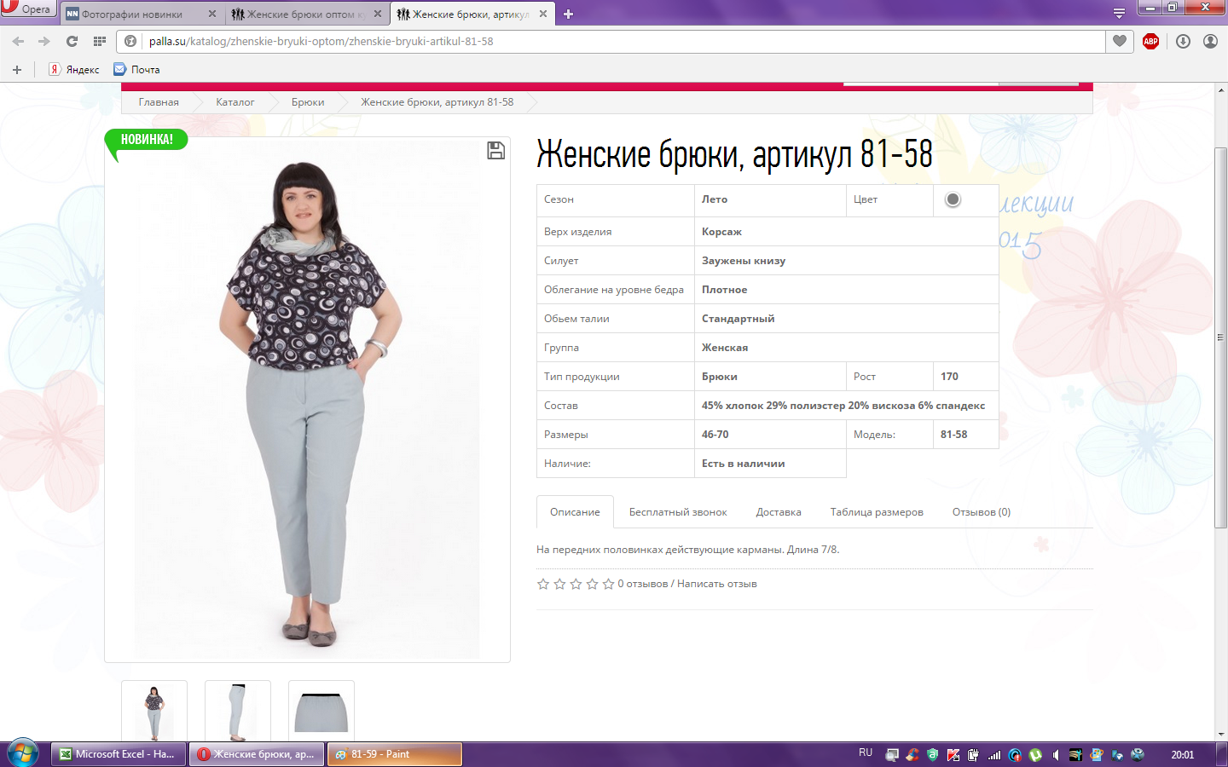Select the side-view trousers thumbnail
This screenshot has height=767, width=1228.
click(238, 711)
